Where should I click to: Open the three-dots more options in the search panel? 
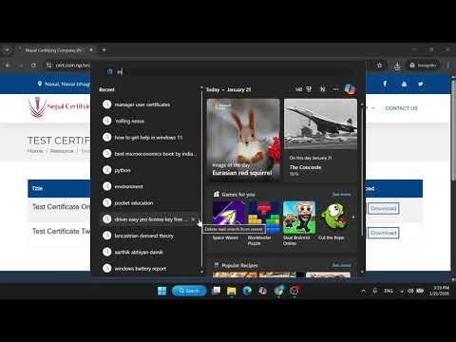coord(335,89)
